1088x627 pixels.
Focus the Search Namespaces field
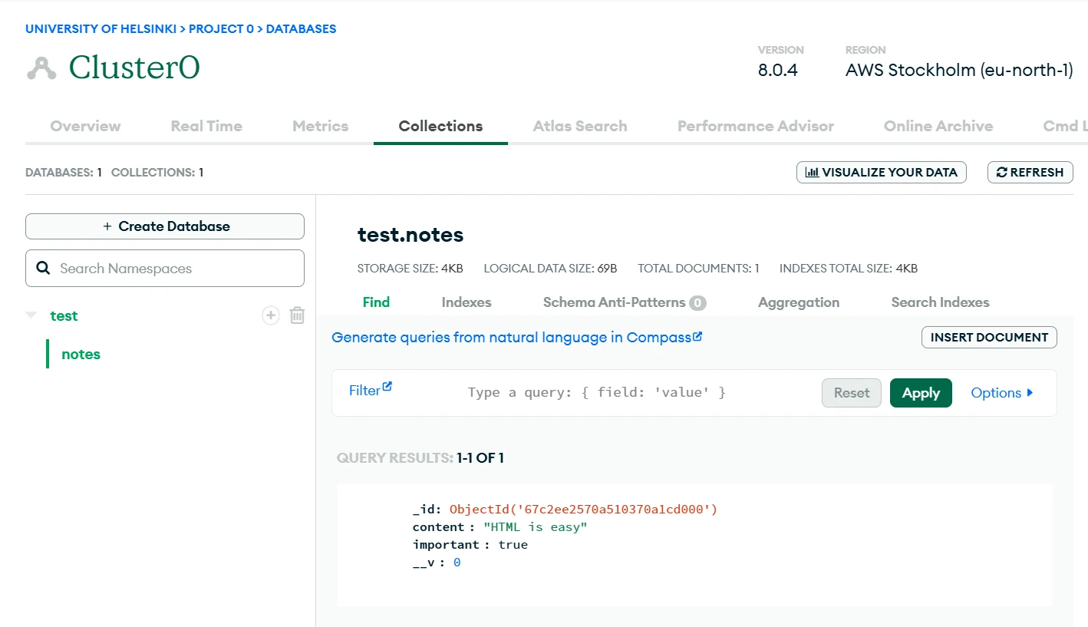pyautogui.click(x=165, y=269)
